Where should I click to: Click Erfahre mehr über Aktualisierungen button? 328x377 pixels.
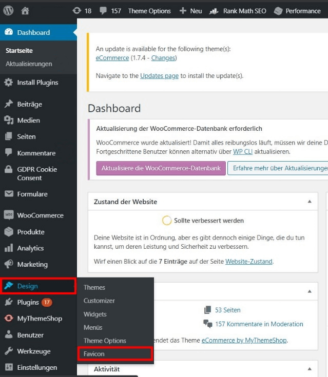click(x=278, y=168)
